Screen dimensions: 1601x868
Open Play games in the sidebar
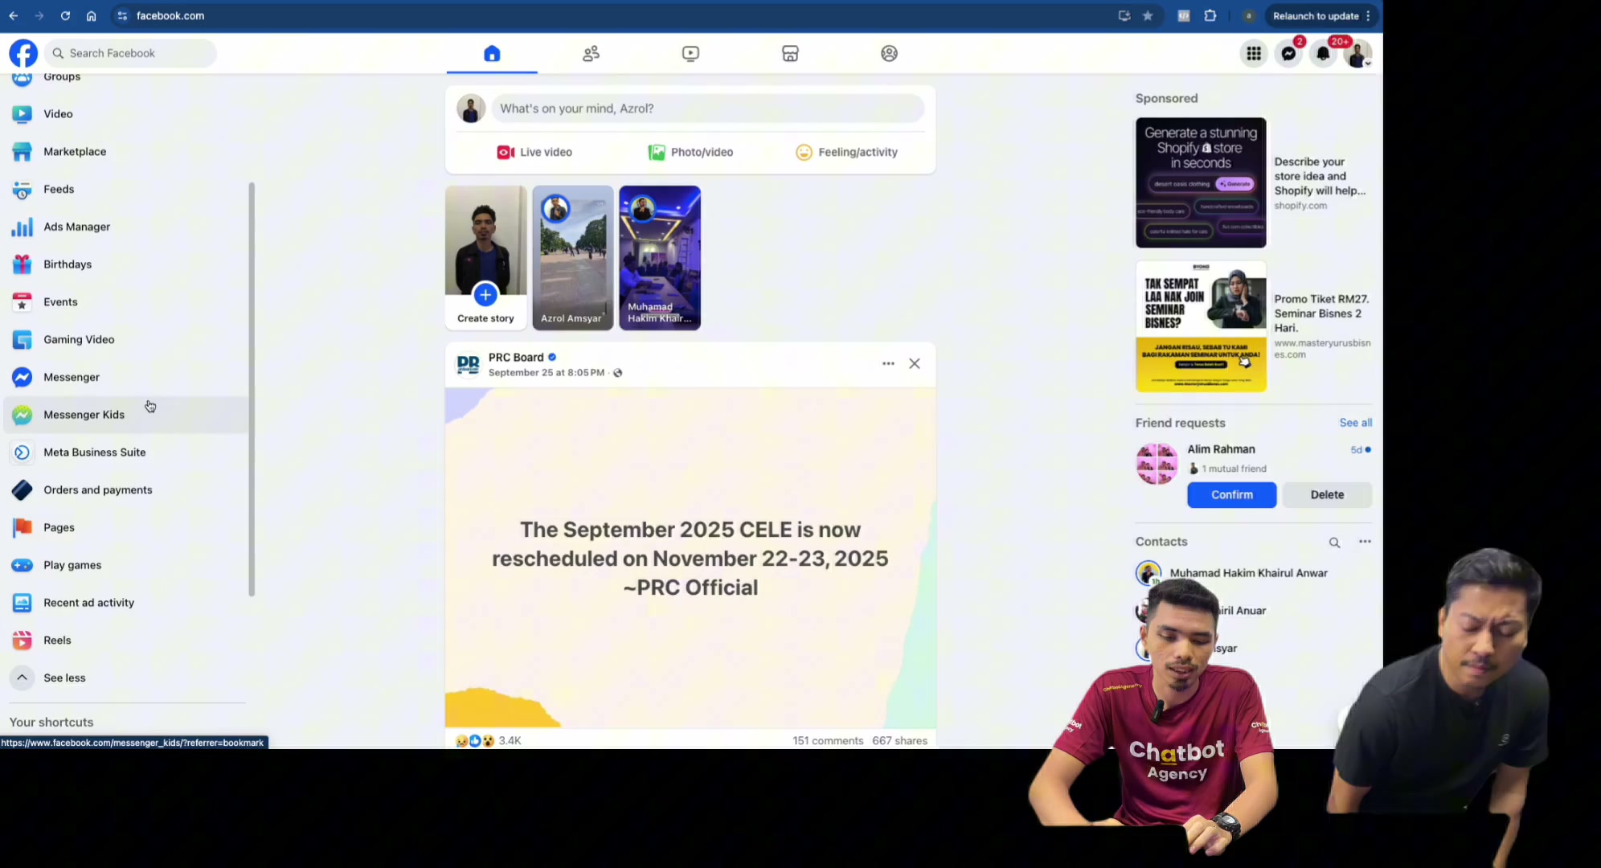(x=126, y=565)
